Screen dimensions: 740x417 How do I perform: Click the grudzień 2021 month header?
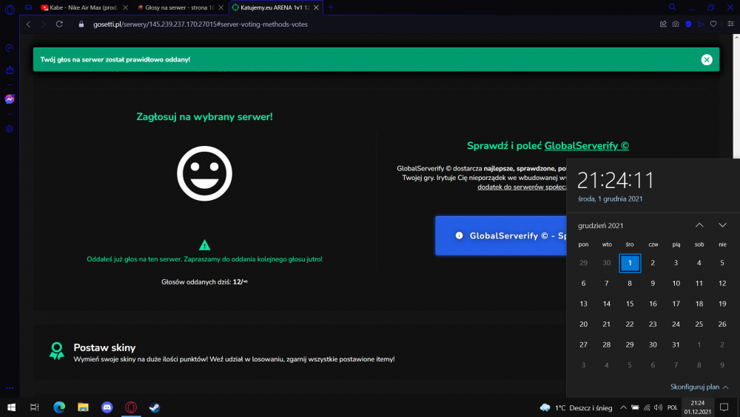[600, 226]
